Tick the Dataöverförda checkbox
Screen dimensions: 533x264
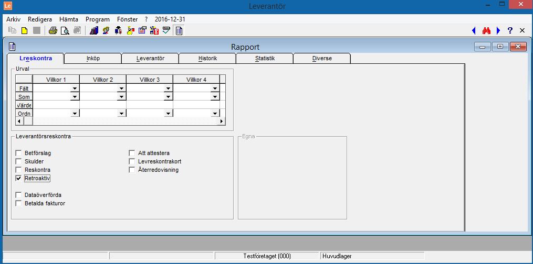pos(18,195)
